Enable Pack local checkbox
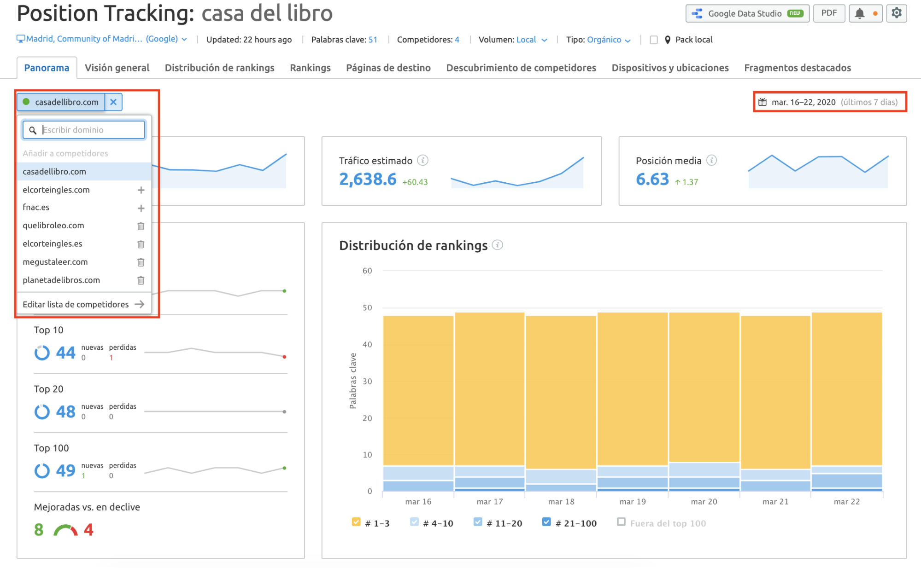The image size is (921, 568). 653,40
